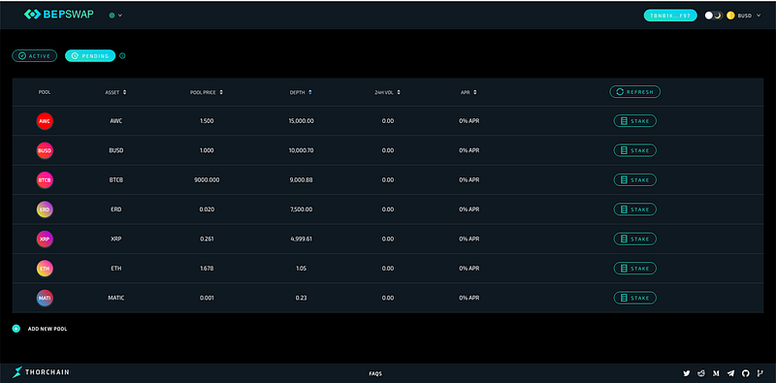Stake in the ETH pool

[635, 269]
